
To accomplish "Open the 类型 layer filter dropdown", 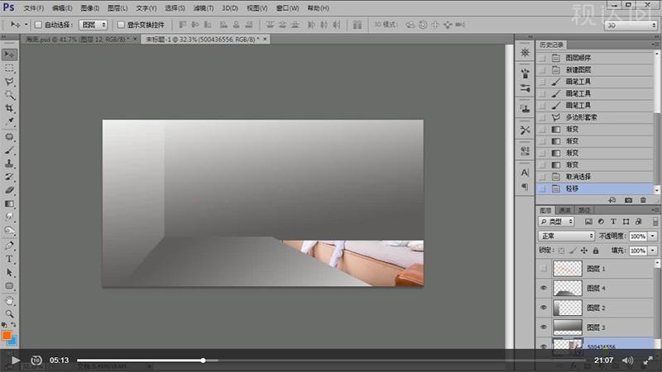I will pyautogui.click(x=556, y=222).
